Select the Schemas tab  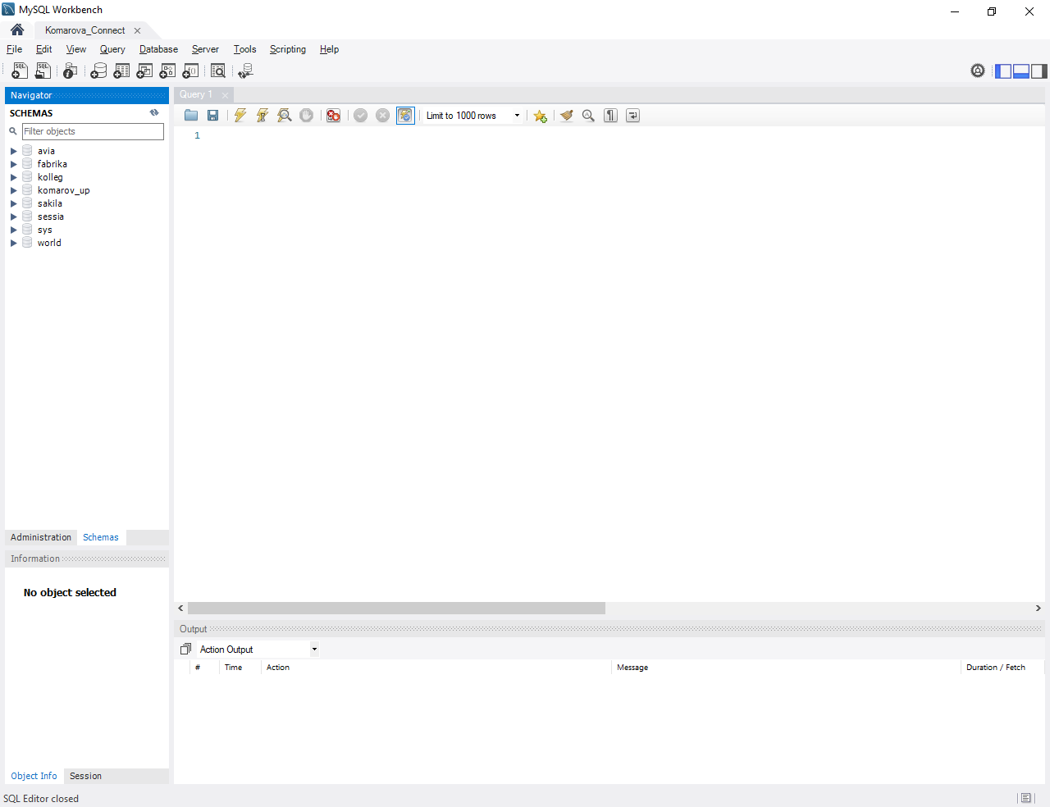tap(101, 537)
